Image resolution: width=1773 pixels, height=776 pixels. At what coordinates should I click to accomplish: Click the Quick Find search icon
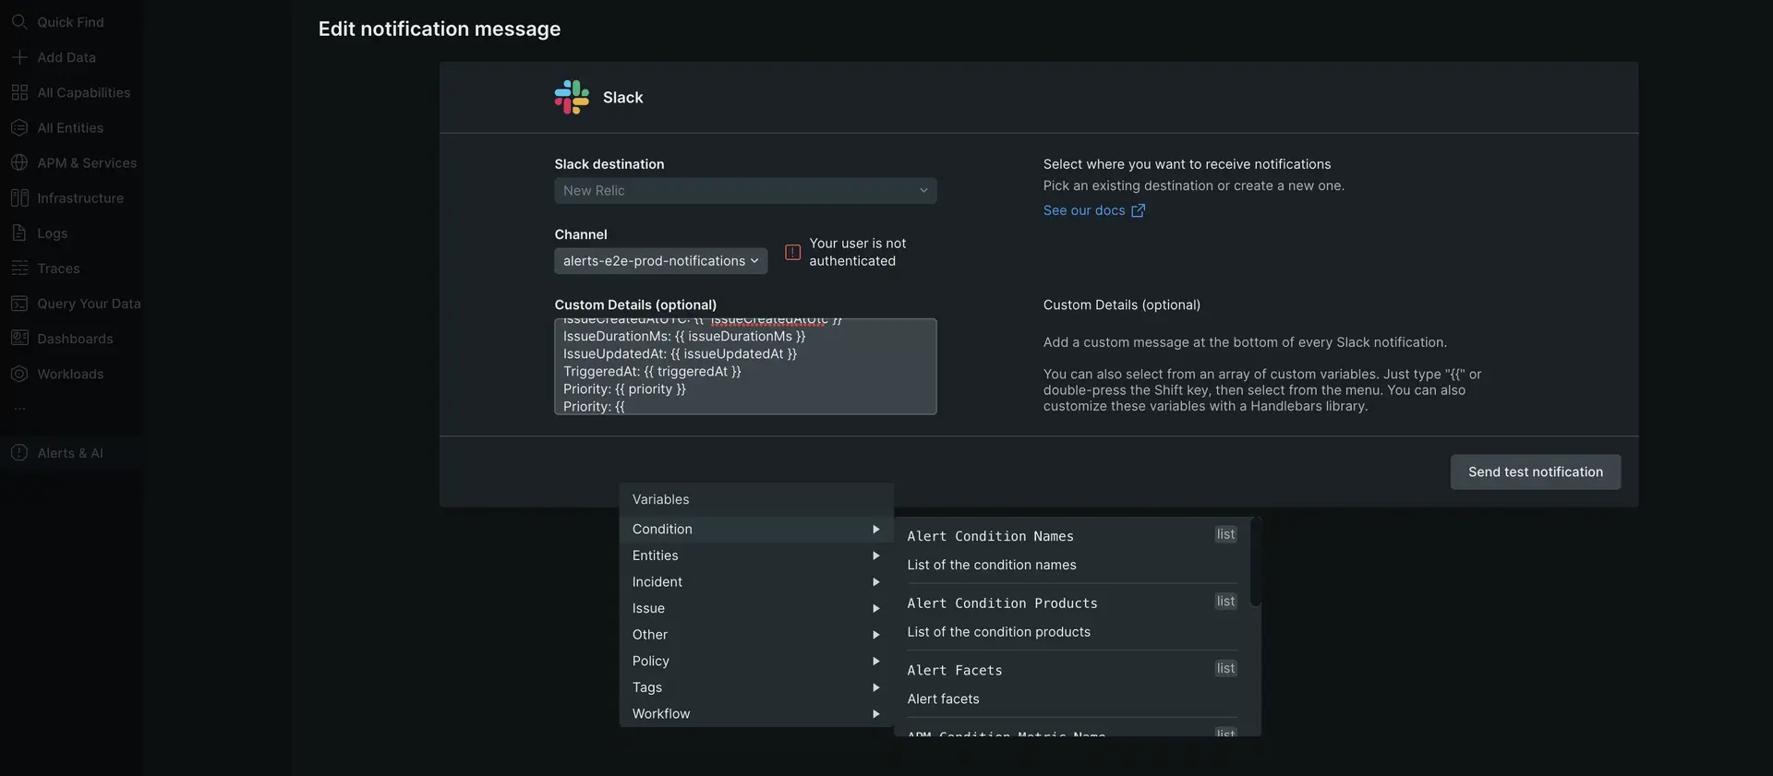(19, 21)
